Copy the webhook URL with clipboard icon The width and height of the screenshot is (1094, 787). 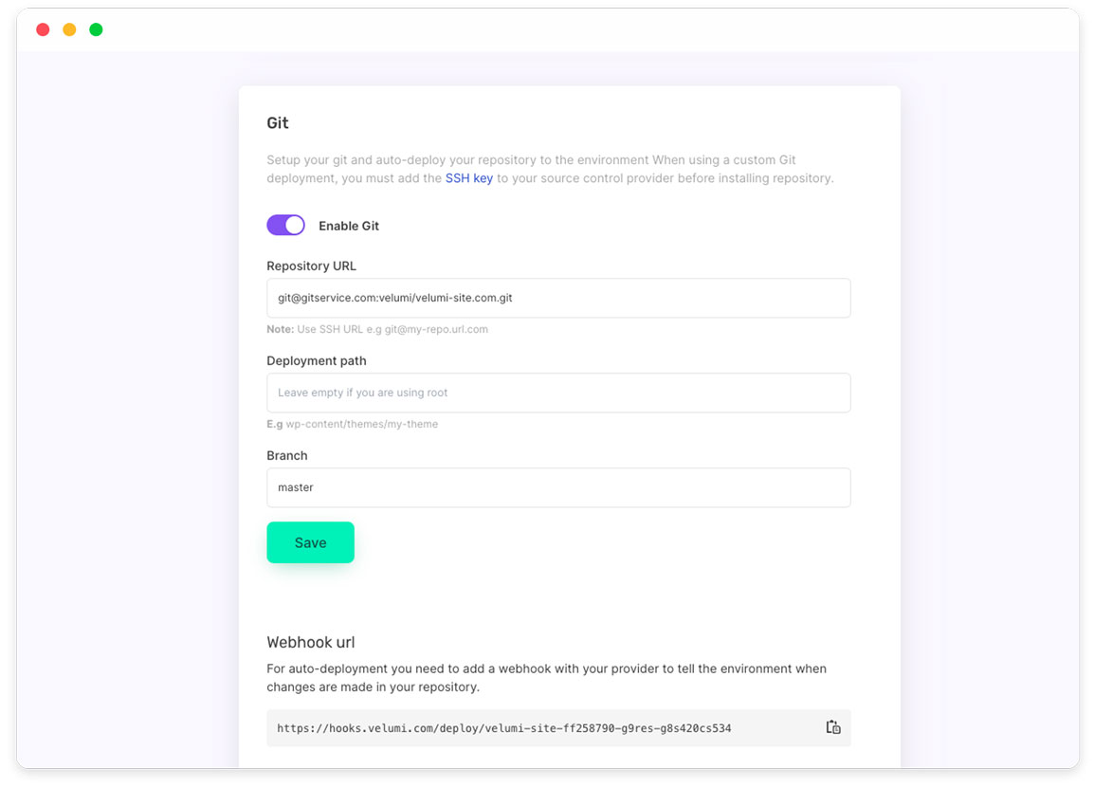point(833,727)
